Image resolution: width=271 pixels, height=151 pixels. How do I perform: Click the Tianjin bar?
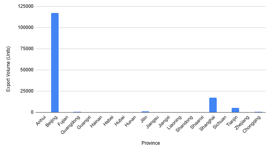click(235, 110)
